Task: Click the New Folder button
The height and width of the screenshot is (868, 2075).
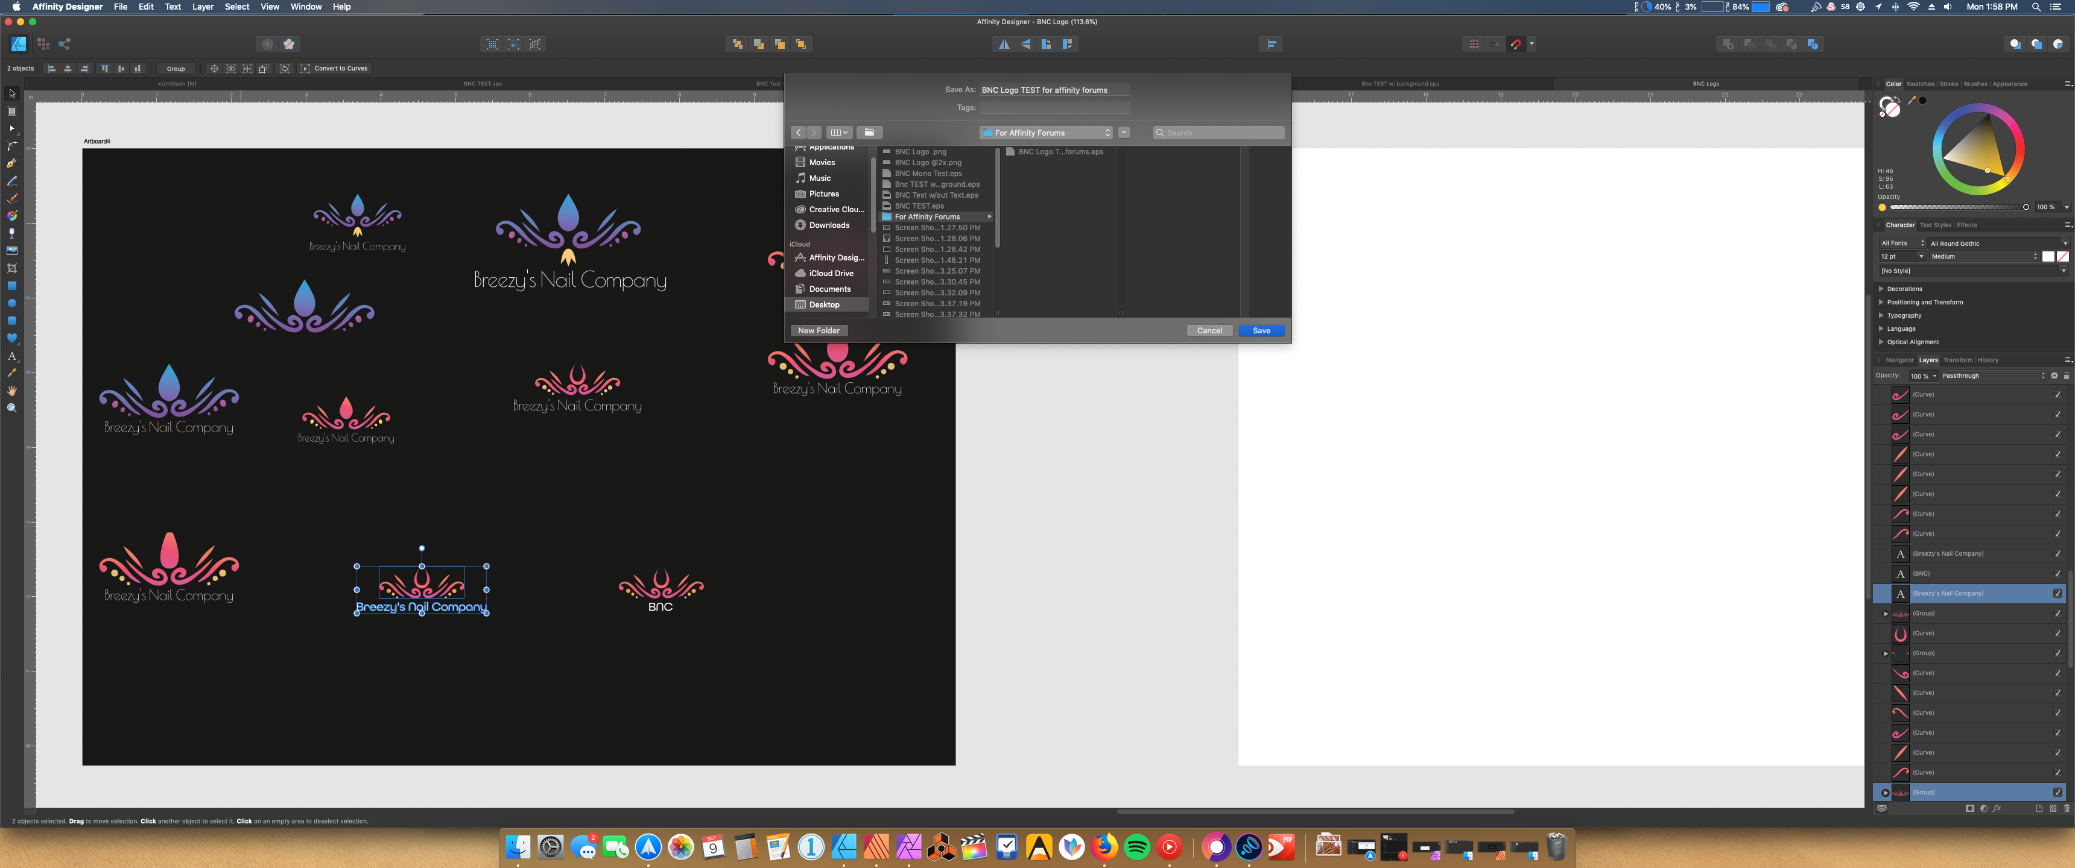Action: 819,331
